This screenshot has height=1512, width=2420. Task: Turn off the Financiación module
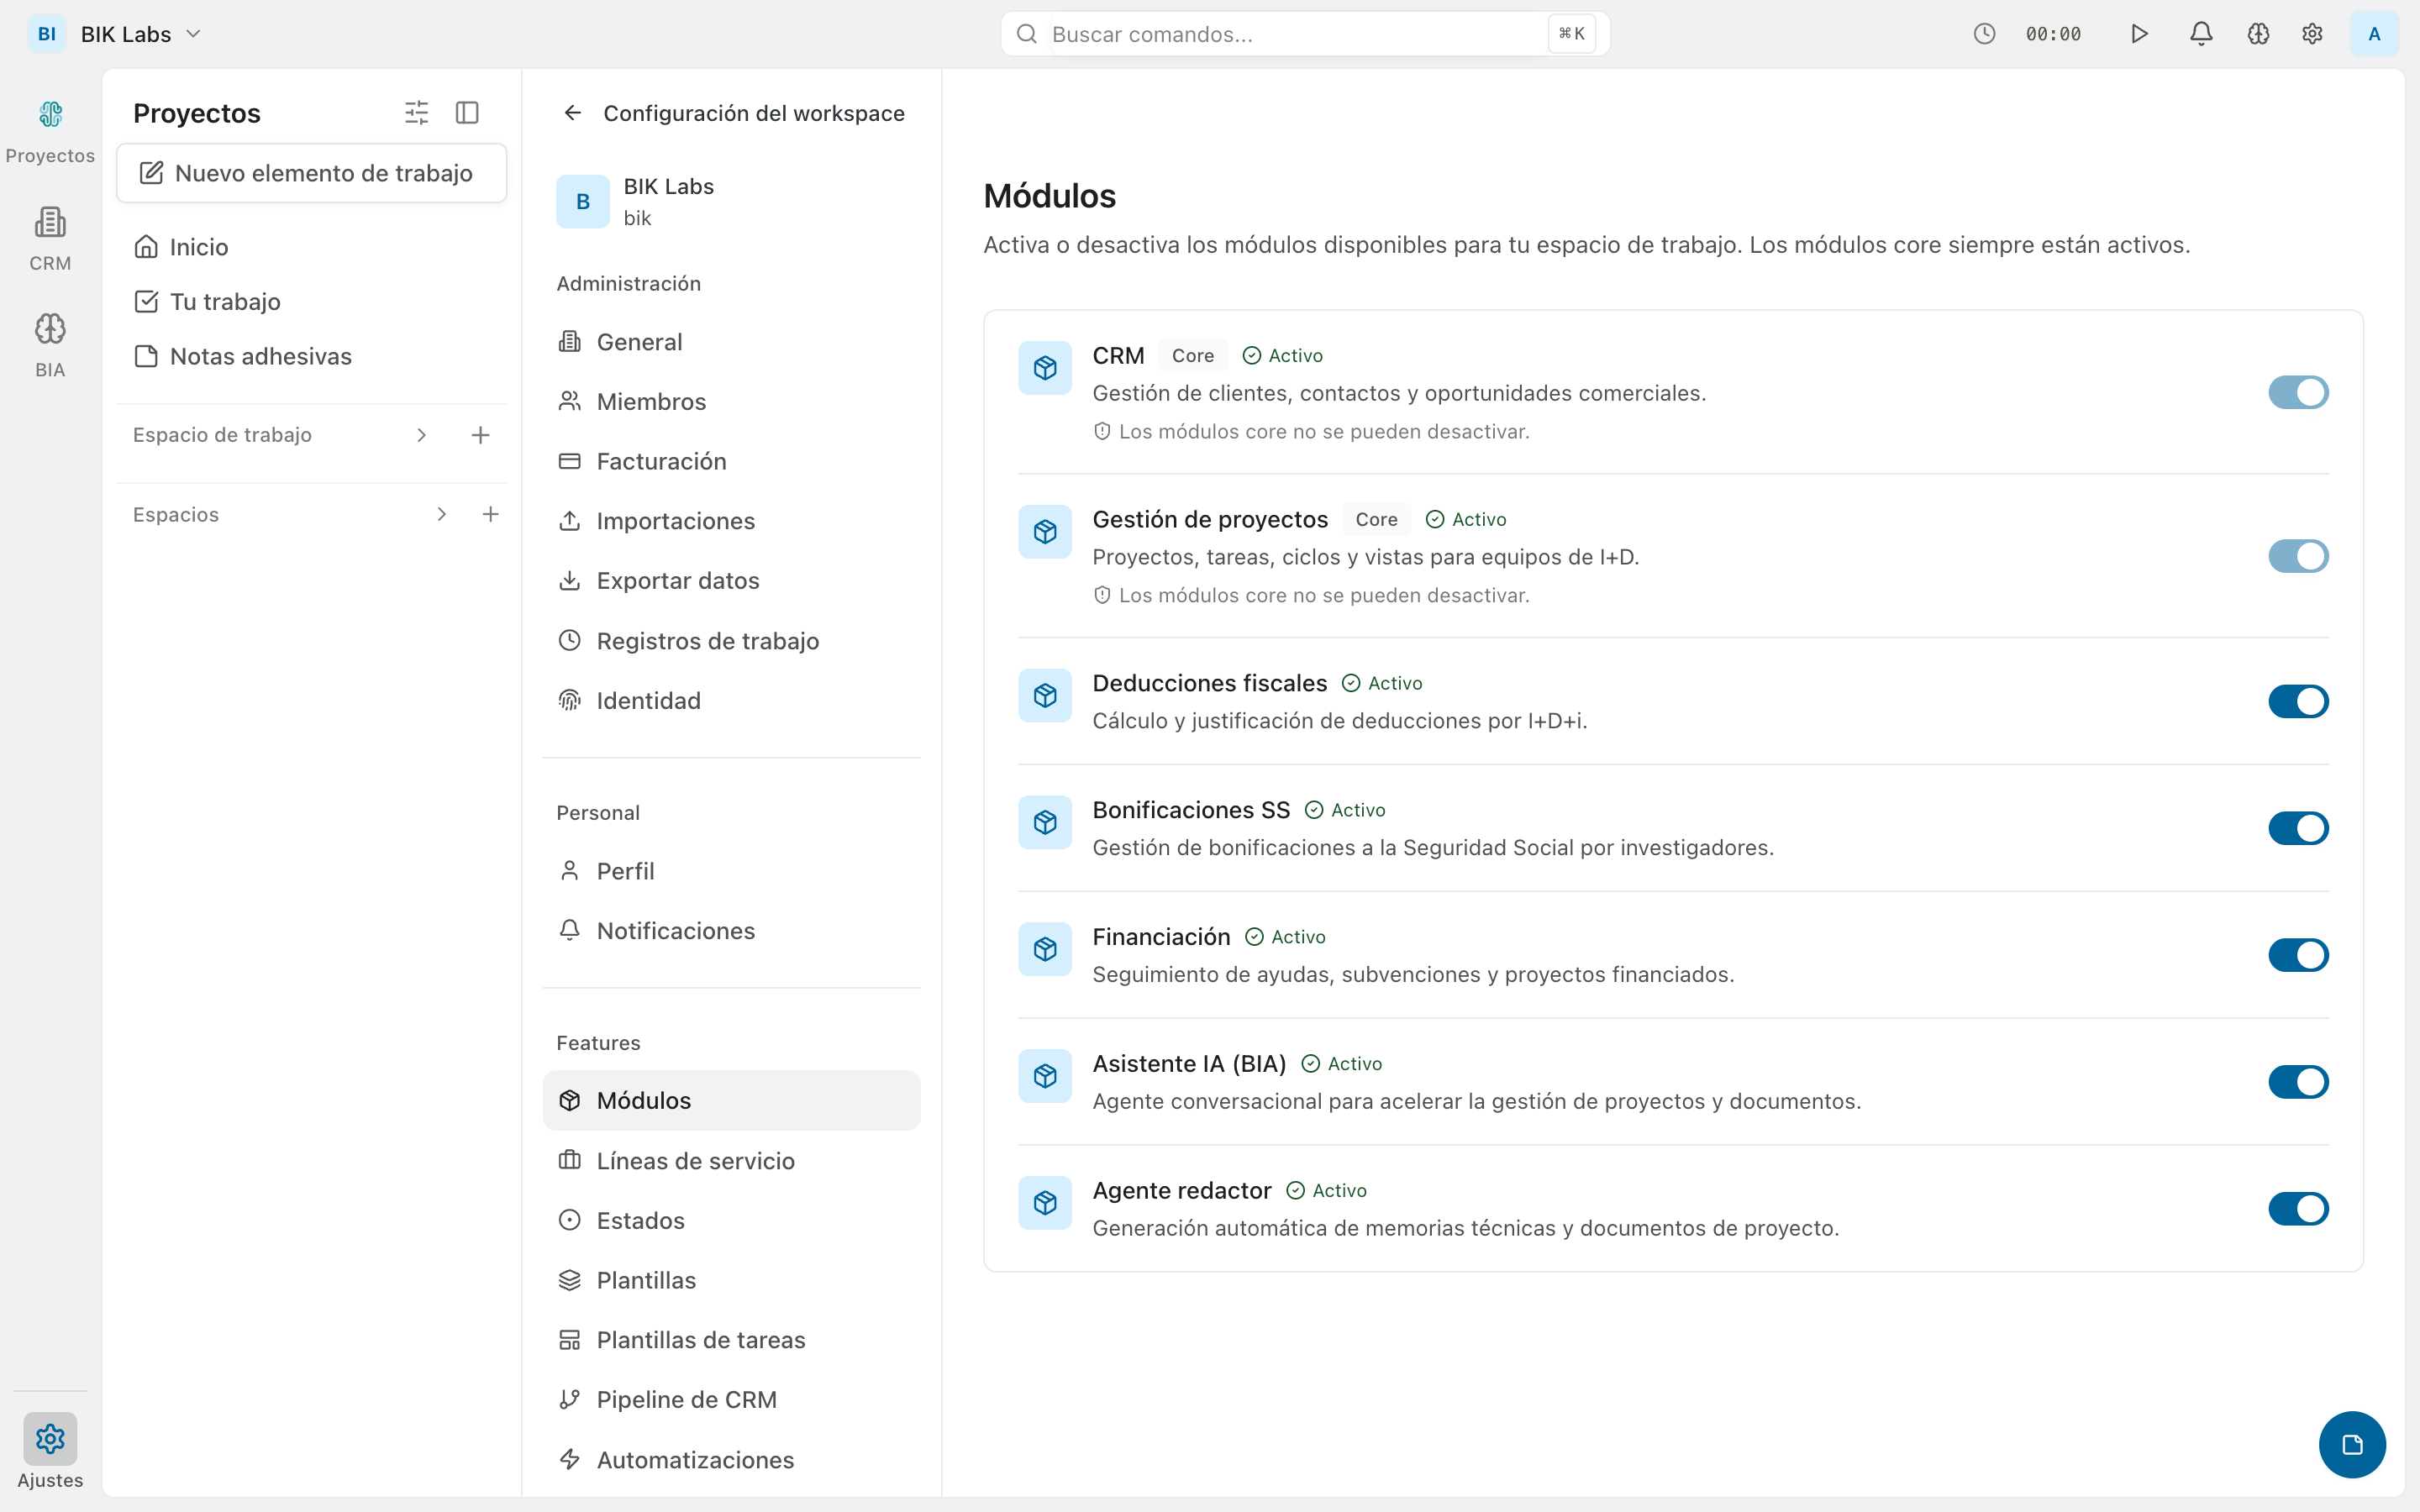[2298, 955]
